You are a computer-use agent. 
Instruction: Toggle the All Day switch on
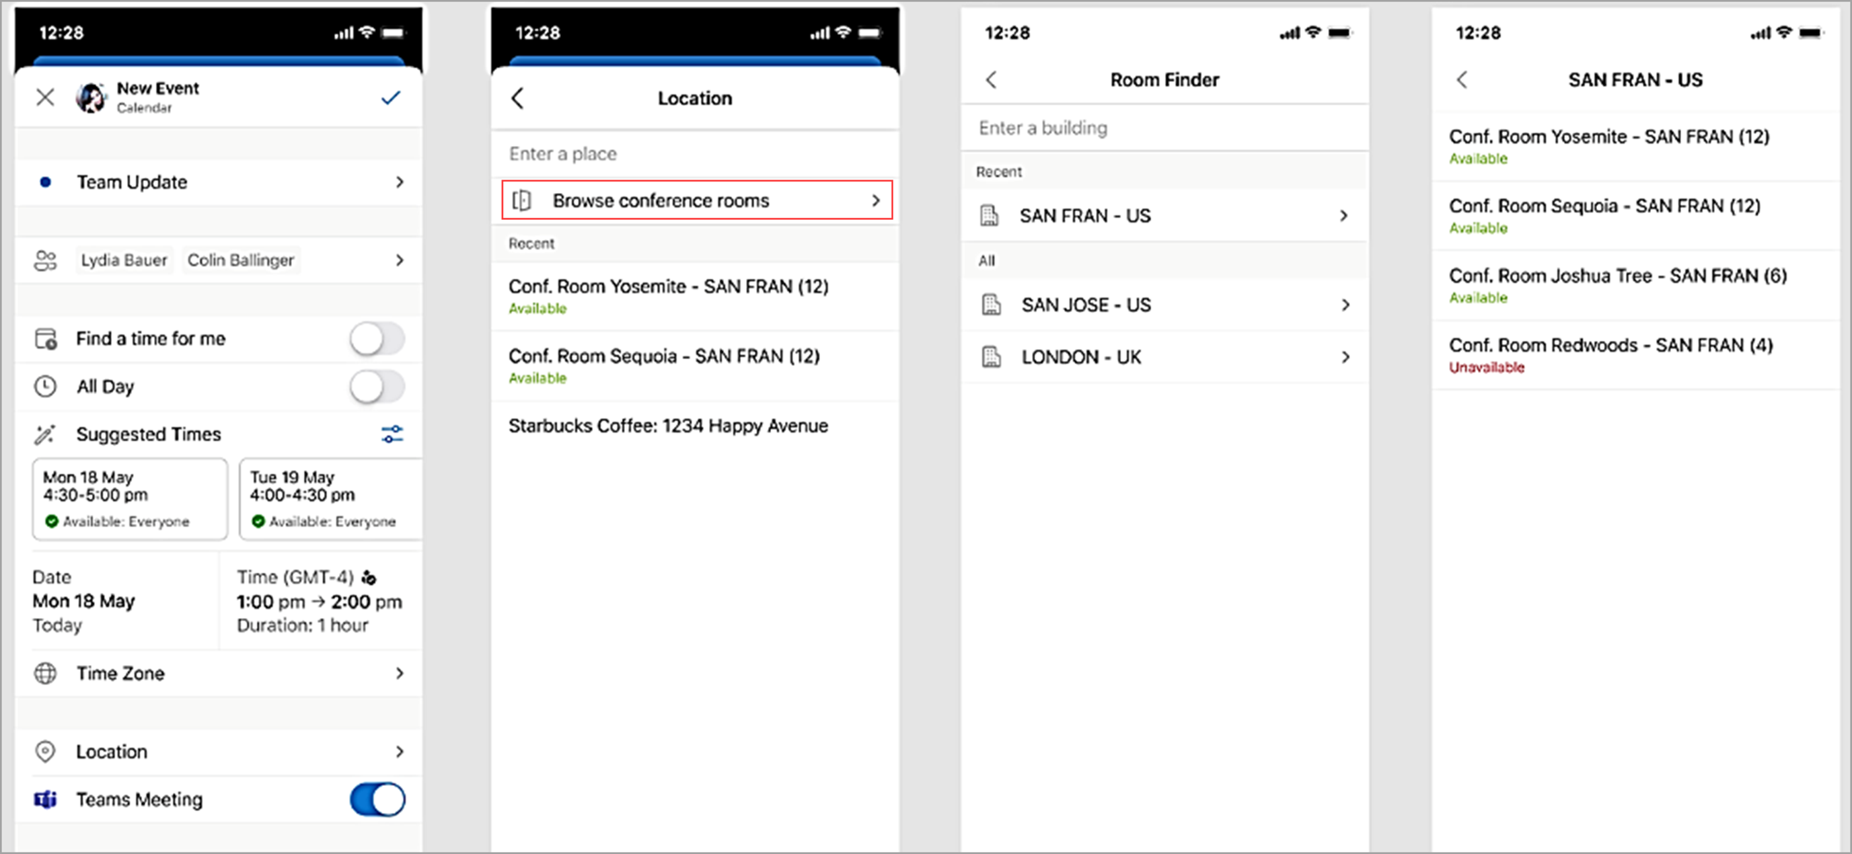(375, 386)
